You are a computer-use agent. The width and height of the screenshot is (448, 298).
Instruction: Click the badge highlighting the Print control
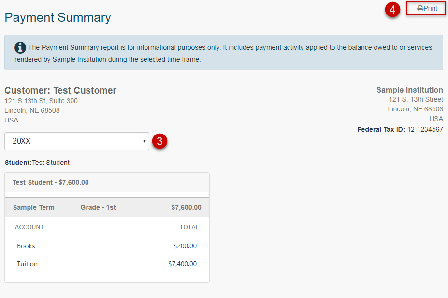tap(392, 9)
